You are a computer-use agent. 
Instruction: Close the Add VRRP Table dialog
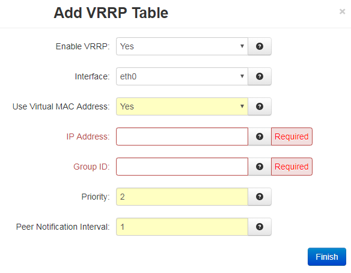342,11
